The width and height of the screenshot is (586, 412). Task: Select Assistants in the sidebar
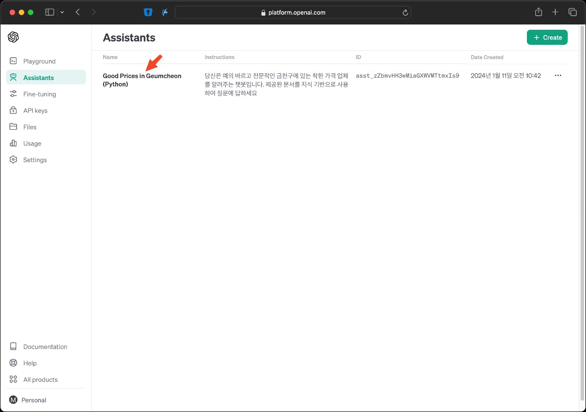coord(46,78)
